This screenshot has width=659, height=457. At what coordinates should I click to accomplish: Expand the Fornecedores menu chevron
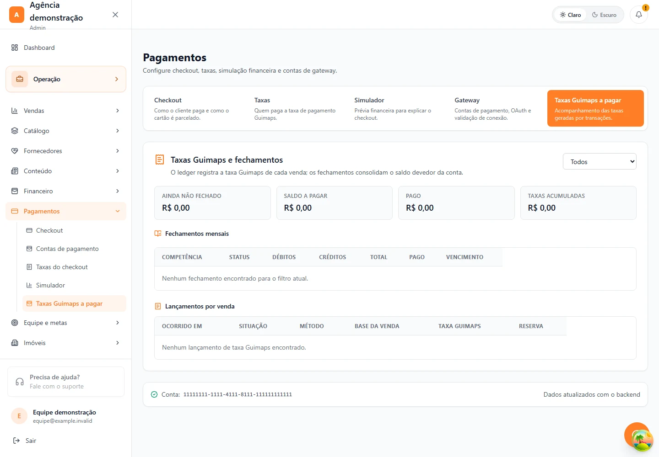click(x=118, y=151)
